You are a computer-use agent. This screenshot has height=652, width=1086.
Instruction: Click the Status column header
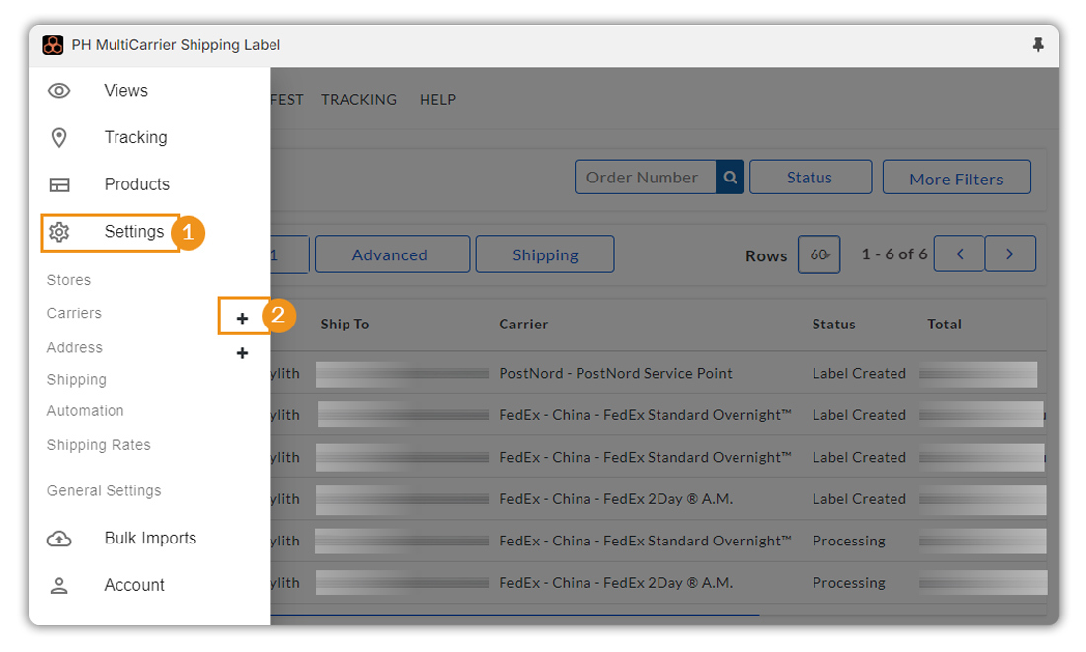coord(834,325)
